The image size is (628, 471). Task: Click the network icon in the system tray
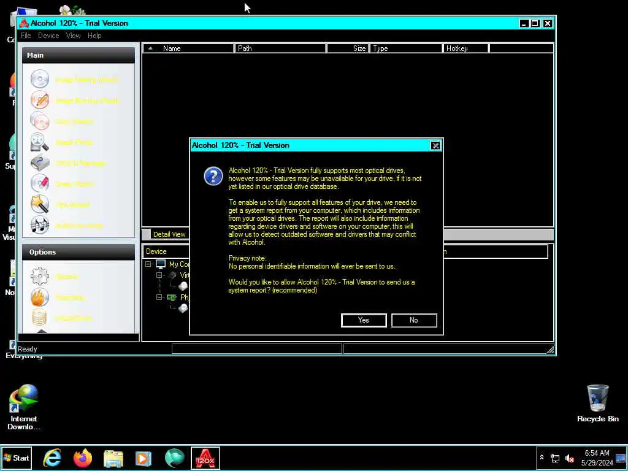click(555, 458)
